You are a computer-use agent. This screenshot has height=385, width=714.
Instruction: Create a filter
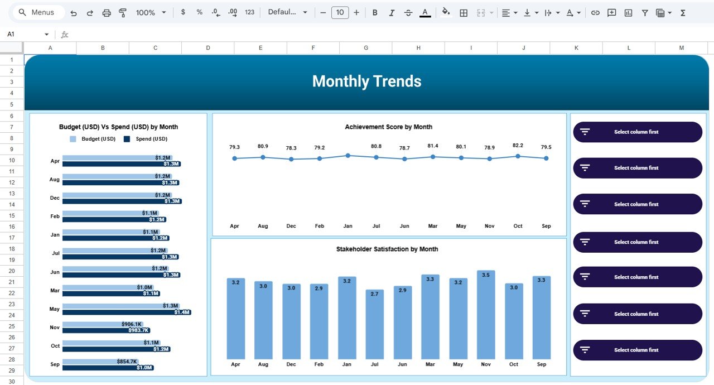point(645,12)
